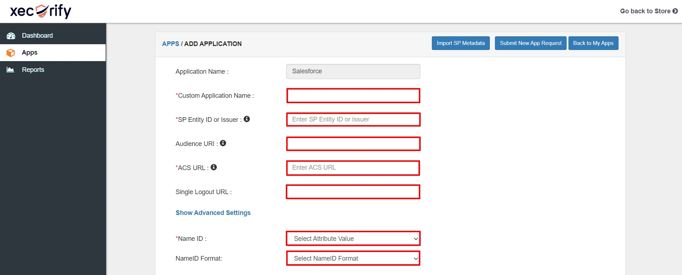682x275 pixels.
Task: Click the APPS breadcrumb link
Action: 170,44
